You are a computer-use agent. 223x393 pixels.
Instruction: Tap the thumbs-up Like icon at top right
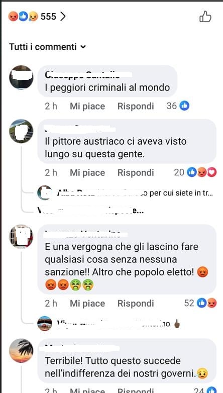click(x=205, y=17)
